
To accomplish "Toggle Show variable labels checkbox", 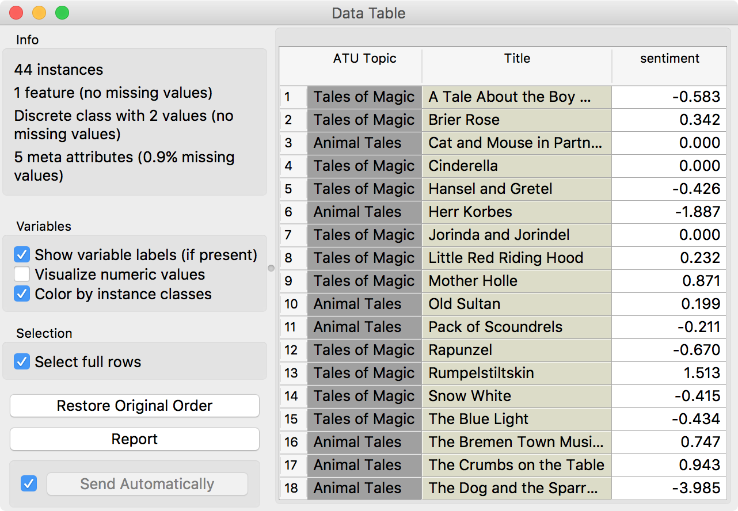I will pyautogui.click(x=22, y=254).
